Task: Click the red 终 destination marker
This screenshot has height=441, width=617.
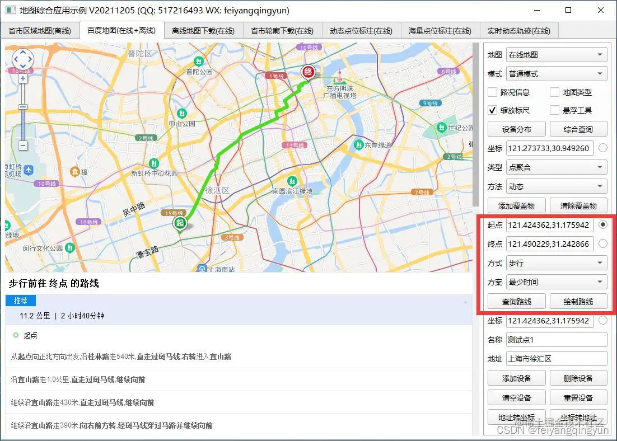Action: tap(308, 72)
